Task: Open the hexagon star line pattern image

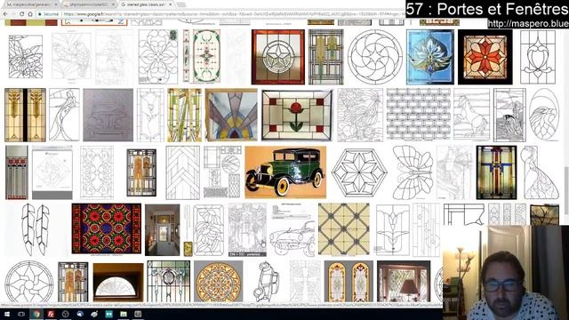Action: [x=359, y=172]
